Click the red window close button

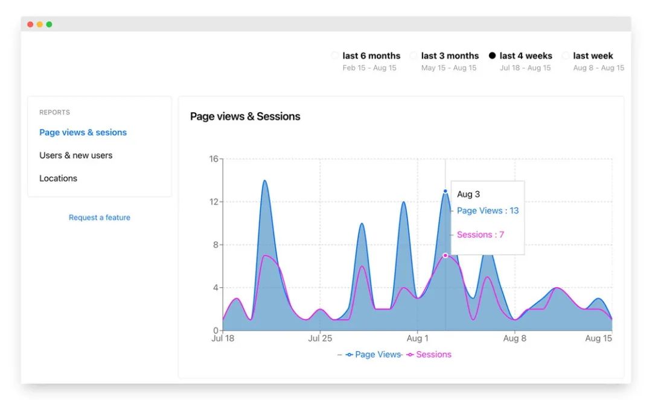(x=30, y=25)
